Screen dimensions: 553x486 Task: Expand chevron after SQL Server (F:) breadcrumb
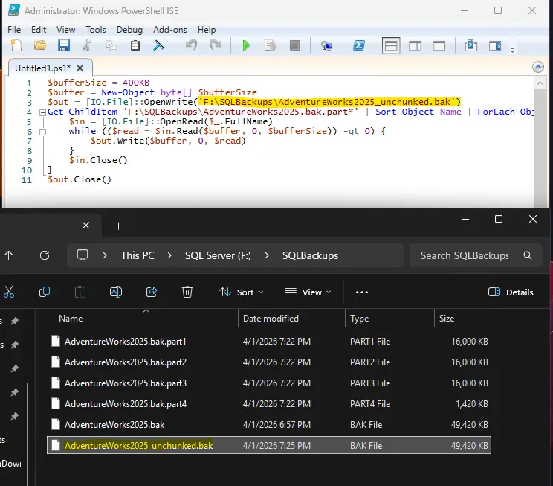point(267,255)
